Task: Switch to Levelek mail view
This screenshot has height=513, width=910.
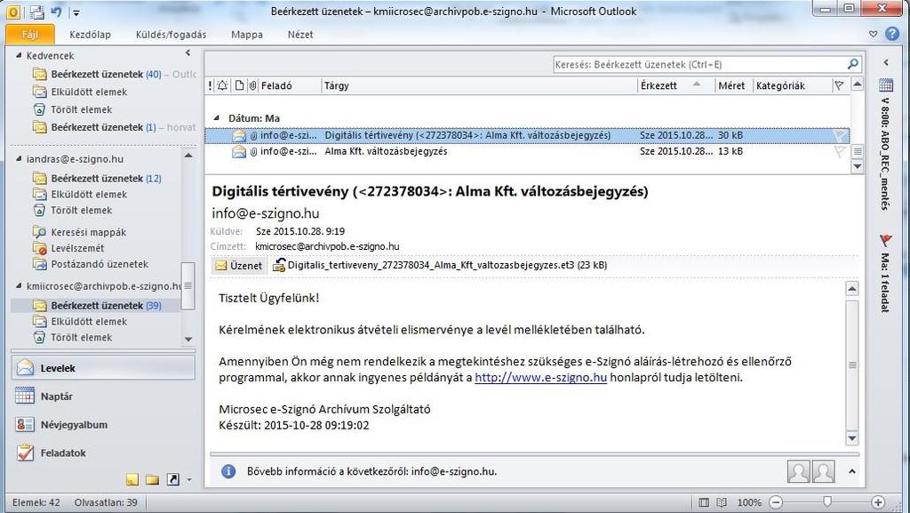Action: pyautogui.click(x=103, y=368)
